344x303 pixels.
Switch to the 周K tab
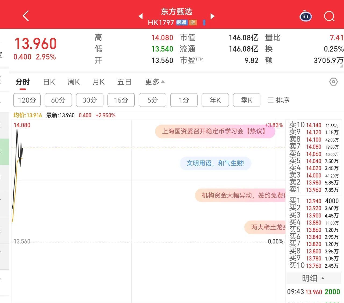(x=74, y=82)
